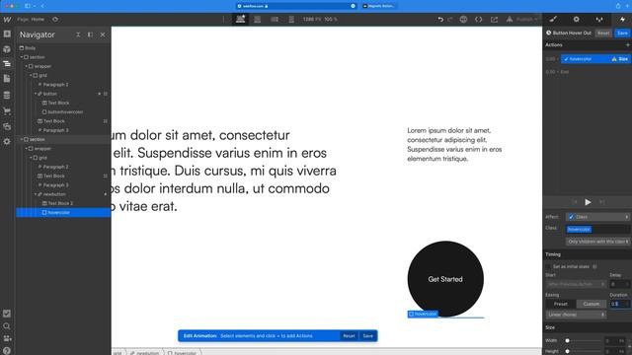Image resolution: width=632 pixels, height=355 pixels.
Task: Open the search magnifier icon in sidebar
Action: tap(7, 326)
